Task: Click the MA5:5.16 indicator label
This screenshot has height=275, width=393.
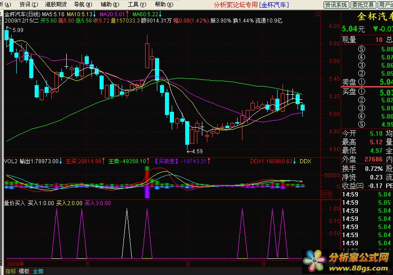Action: click(x=53, y=14)
